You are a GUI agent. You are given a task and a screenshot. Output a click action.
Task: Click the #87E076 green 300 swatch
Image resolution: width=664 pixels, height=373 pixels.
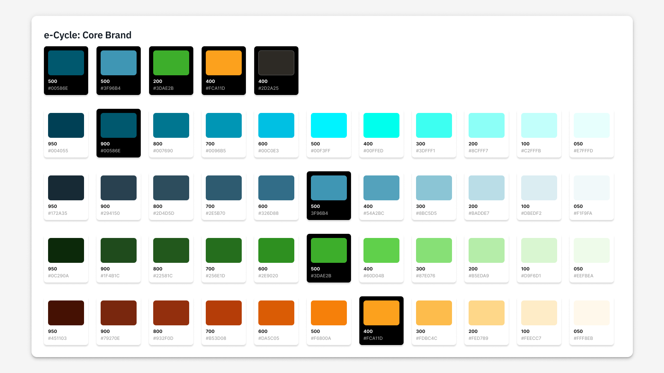coord(434,250)
